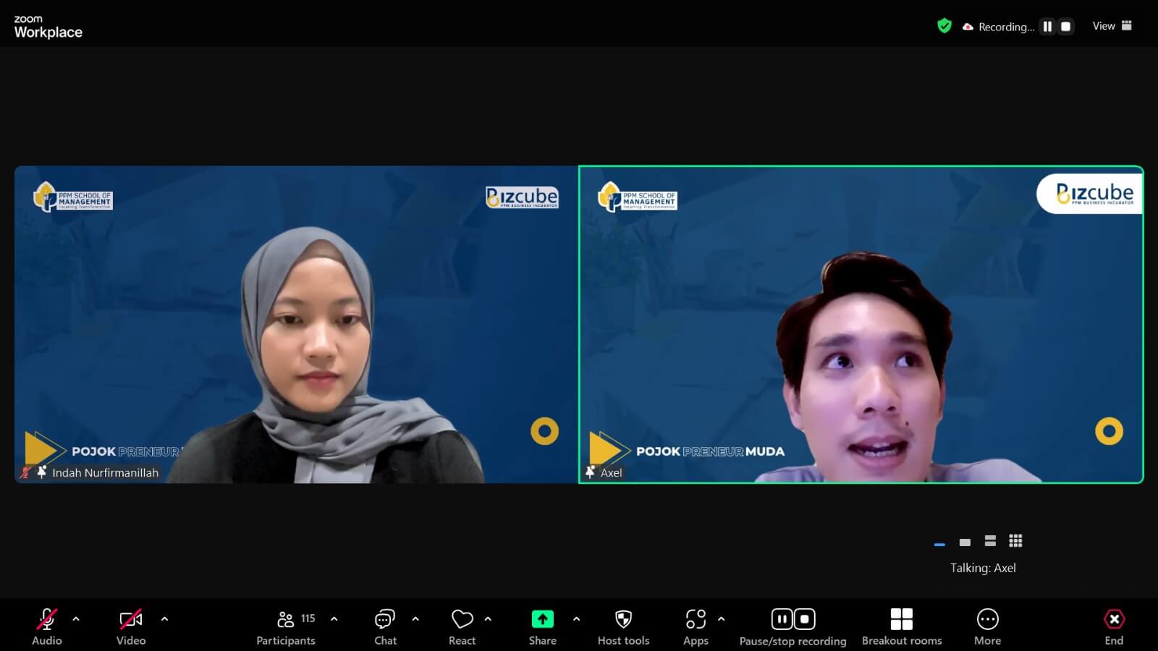Open the Chat panel
1158x651 pixels.
385,626
